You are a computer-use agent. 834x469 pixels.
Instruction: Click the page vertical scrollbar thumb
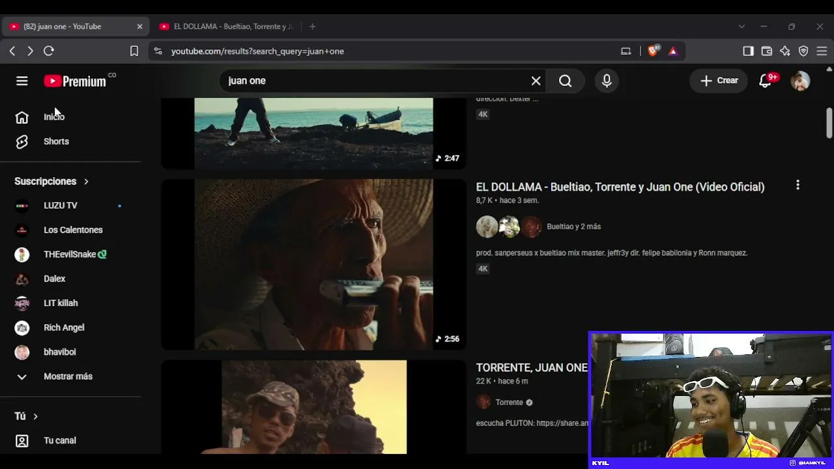pyautogui.click(x=829, y=122)
